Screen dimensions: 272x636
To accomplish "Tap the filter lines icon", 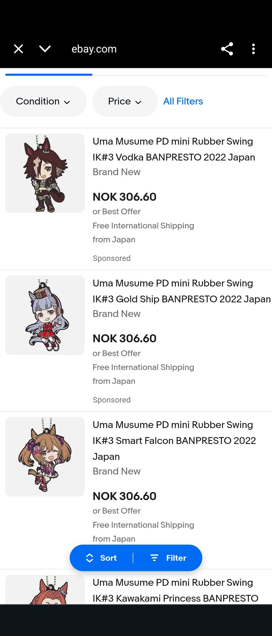I will (x=154, y=558).
